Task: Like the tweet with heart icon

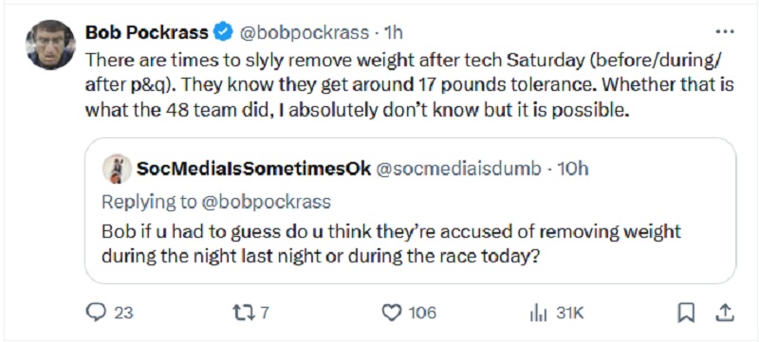Action: 392,313
